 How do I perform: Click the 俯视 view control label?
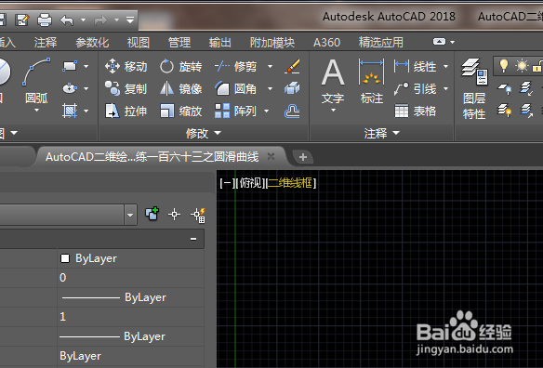click(251, 183)
